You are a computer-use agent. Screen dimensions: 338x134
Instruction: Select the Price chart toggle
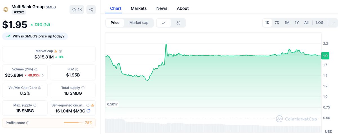click(115, 23)
